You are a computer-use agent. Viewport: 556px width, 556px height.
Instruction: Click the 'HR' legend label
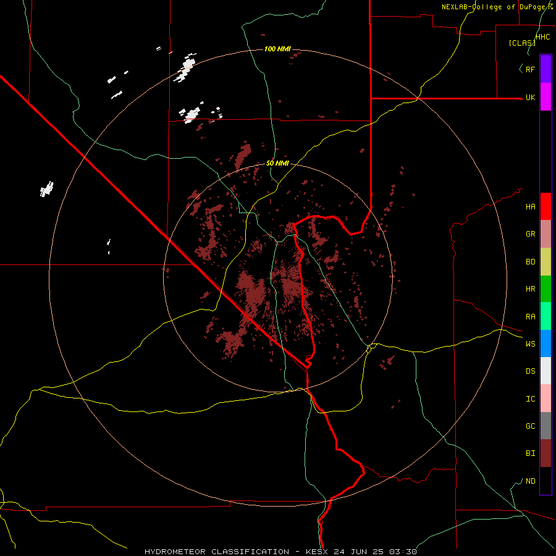[530, 289]
